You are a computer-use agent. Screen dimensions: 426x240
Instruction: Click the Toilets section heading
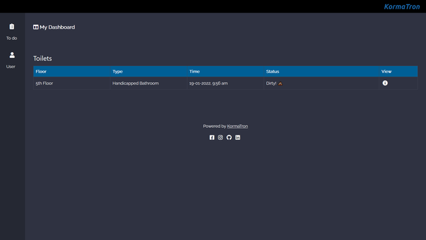point(43,59)
